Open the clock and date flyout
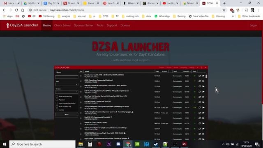The image size is (263, 148). pos(246,144)
